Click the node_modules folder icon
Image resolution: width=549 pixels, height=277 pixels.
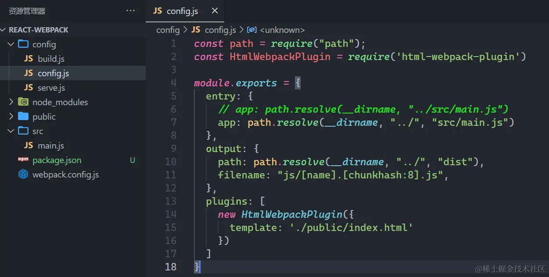[x=23, y=102]
